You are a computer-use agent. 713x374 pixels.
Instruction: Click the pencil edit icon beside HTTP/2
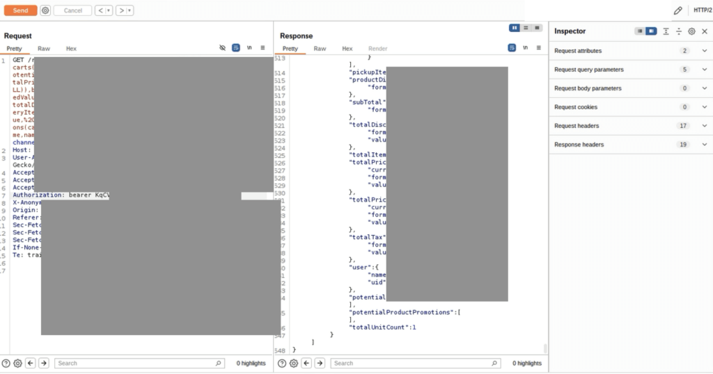tap(677, 10)
